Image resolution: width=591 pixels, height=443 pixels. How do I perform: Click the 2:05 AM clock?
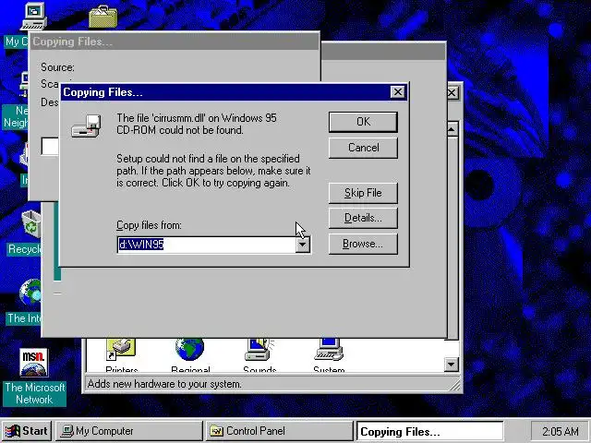561,431
